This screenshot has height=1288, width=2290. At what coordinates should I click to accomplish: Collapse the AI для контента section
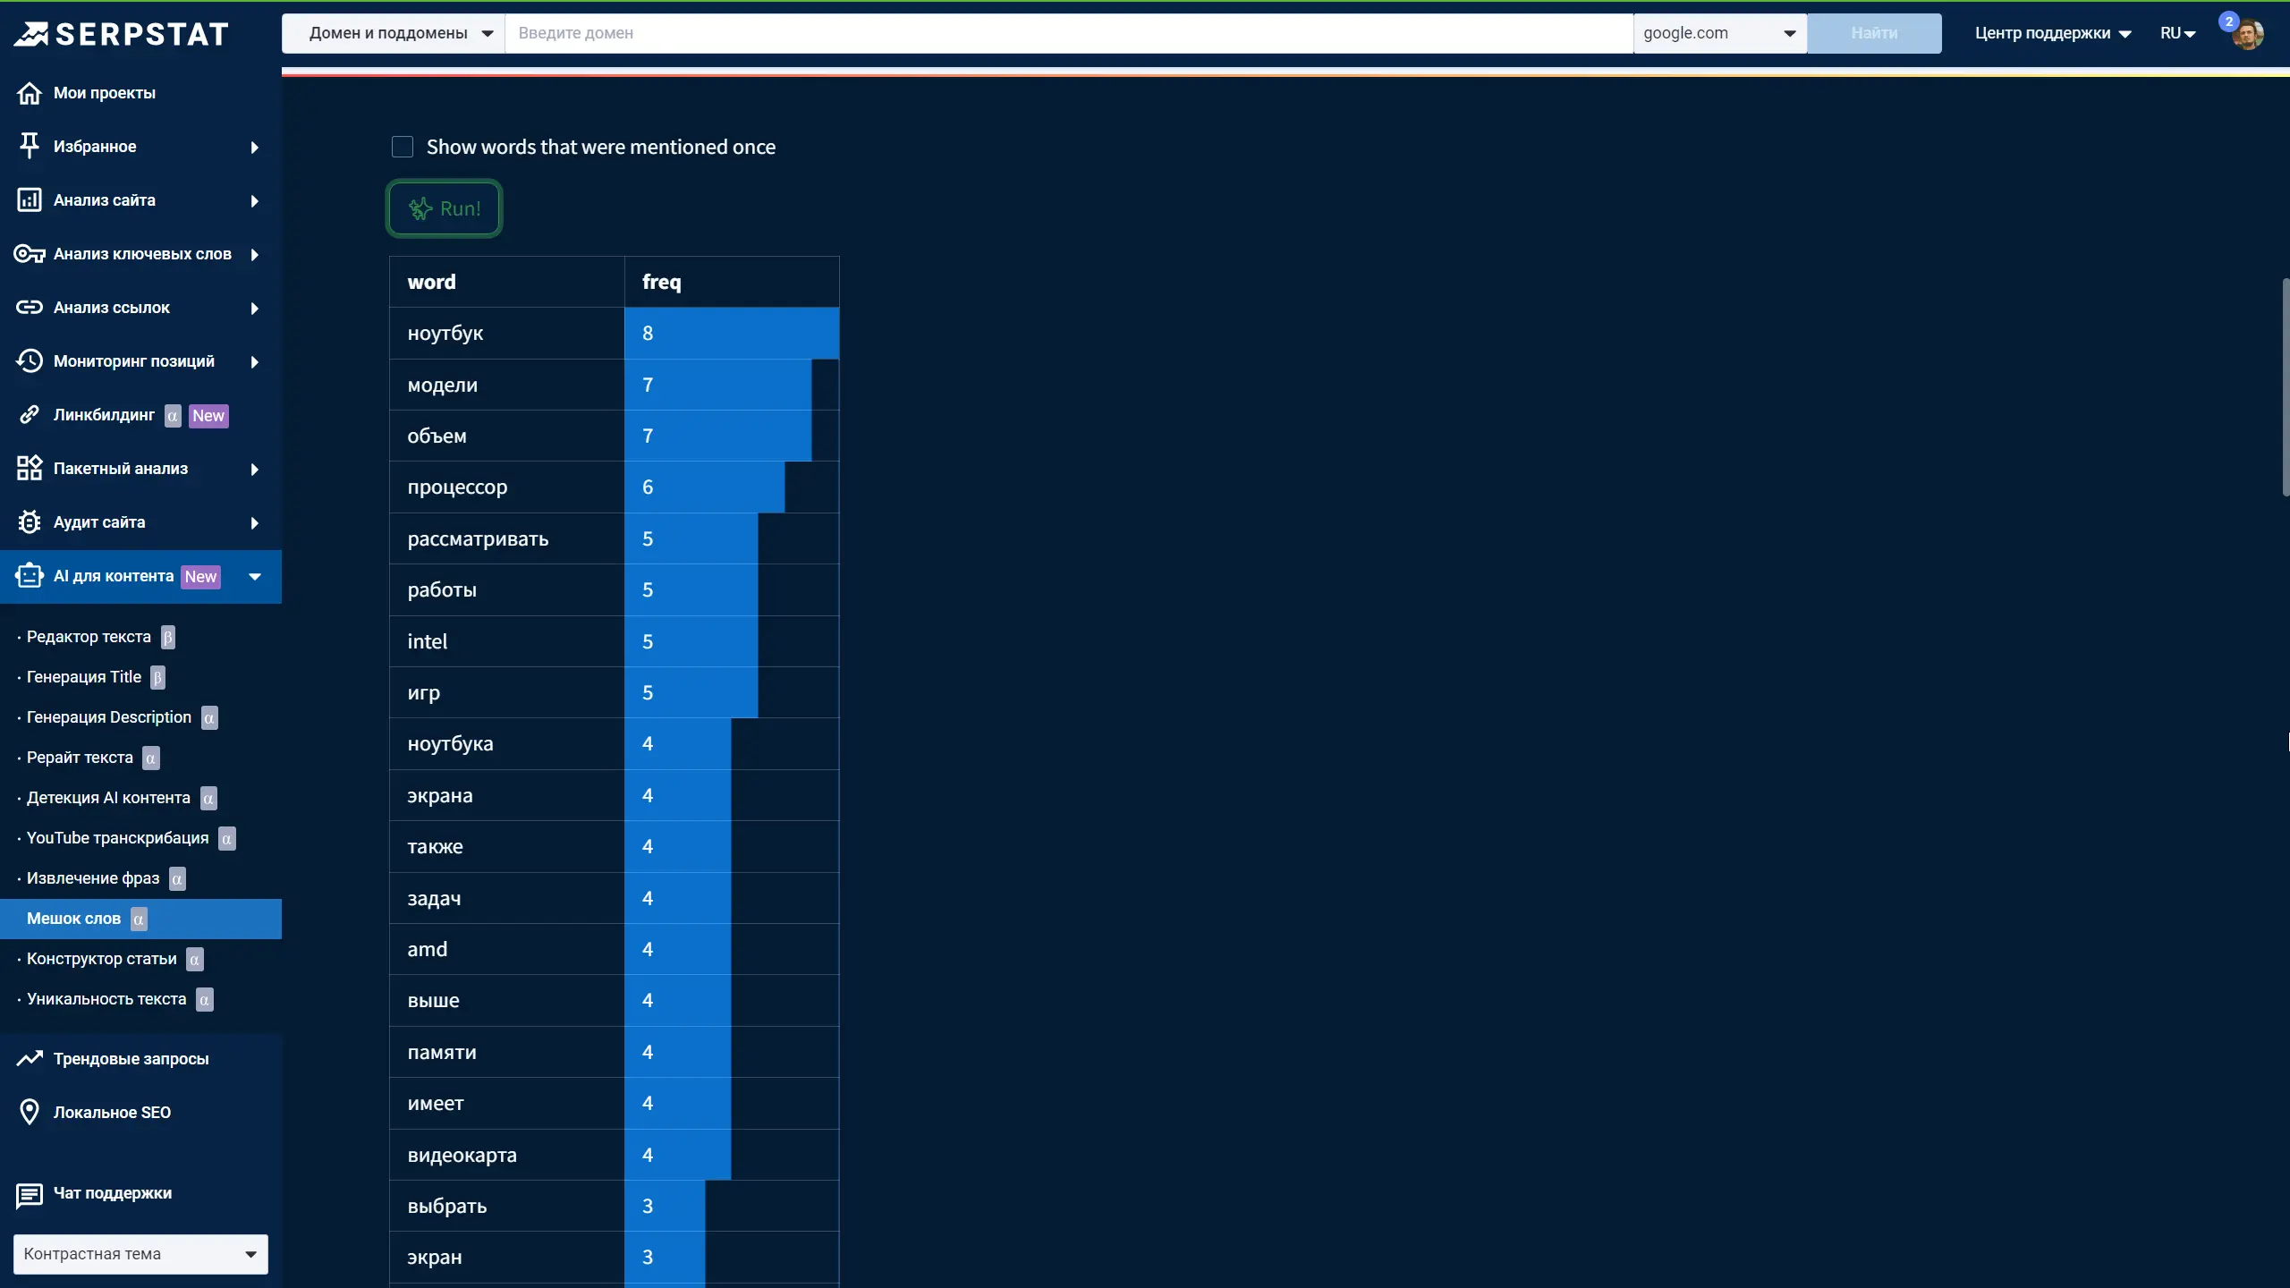[x=255, y=577]
